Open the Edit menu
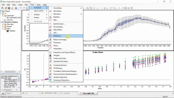The height and width of the screenshot is (98, 174). (x=8, y=5)
